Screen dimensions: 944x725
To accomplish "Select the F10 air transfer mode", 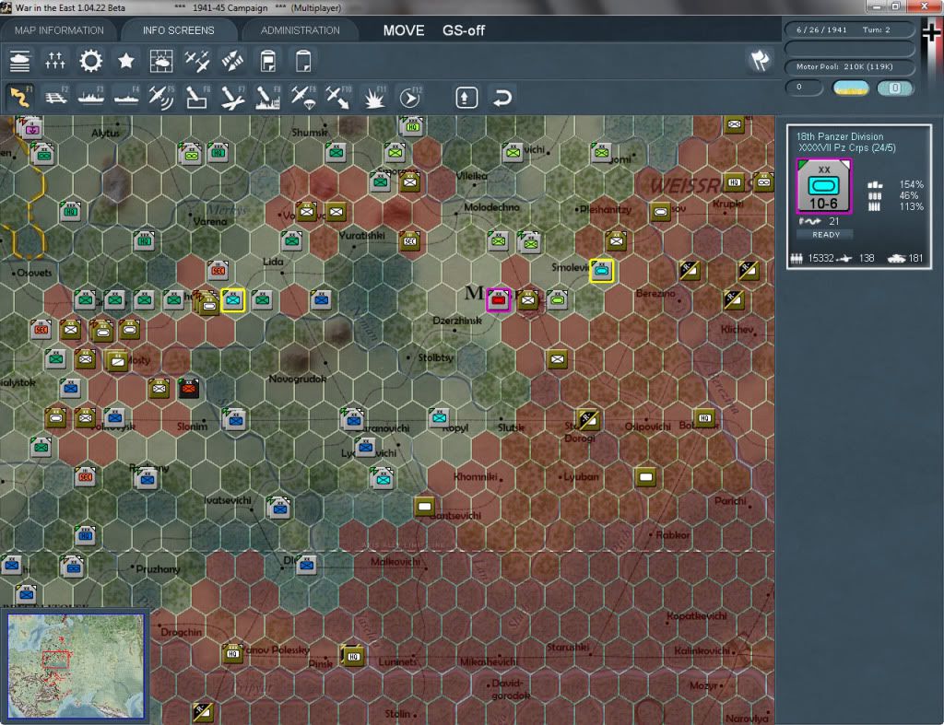I will click(338, 98).
